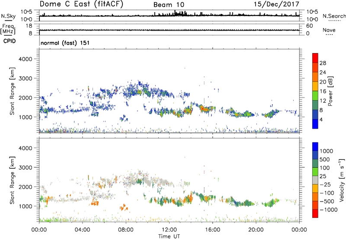Click the '16:00' time tick label
The width and height of the screenshot is (346, 239).
tap(212, 230)
